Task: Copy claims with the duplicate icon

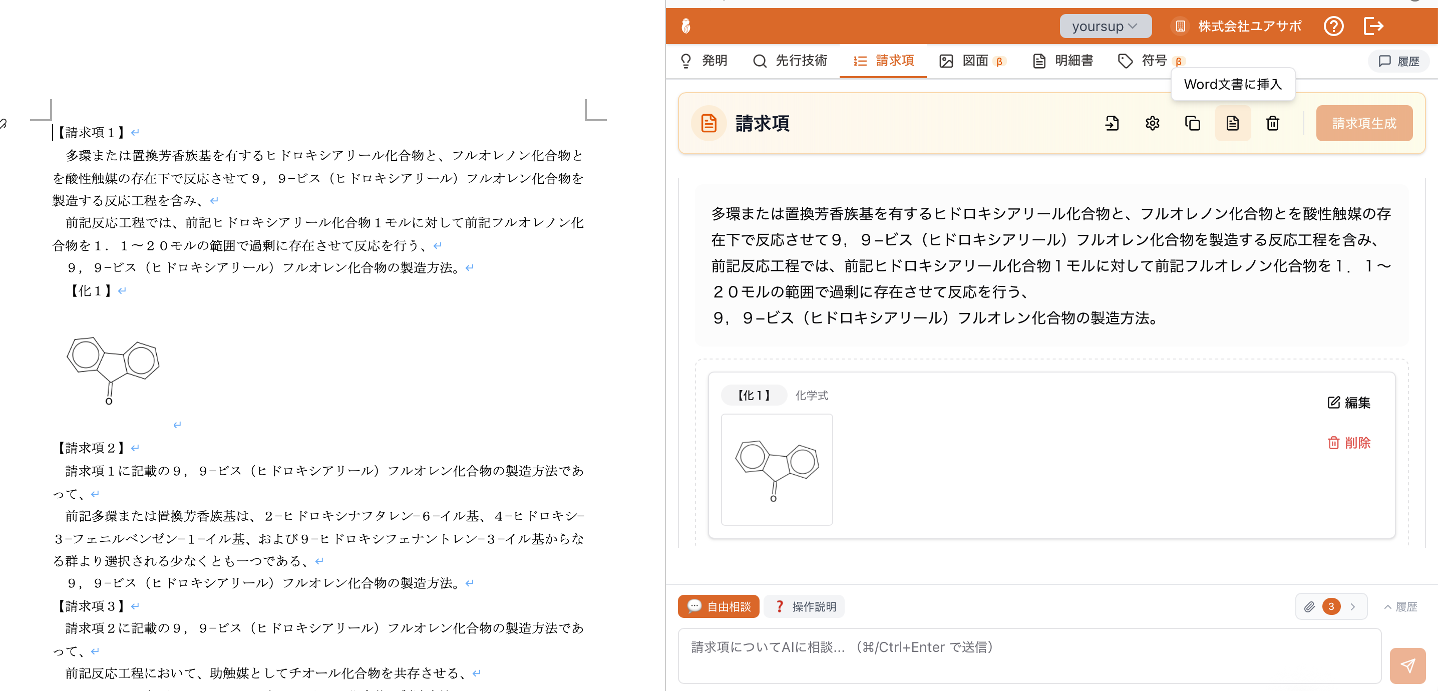Action: [1192, 123]
